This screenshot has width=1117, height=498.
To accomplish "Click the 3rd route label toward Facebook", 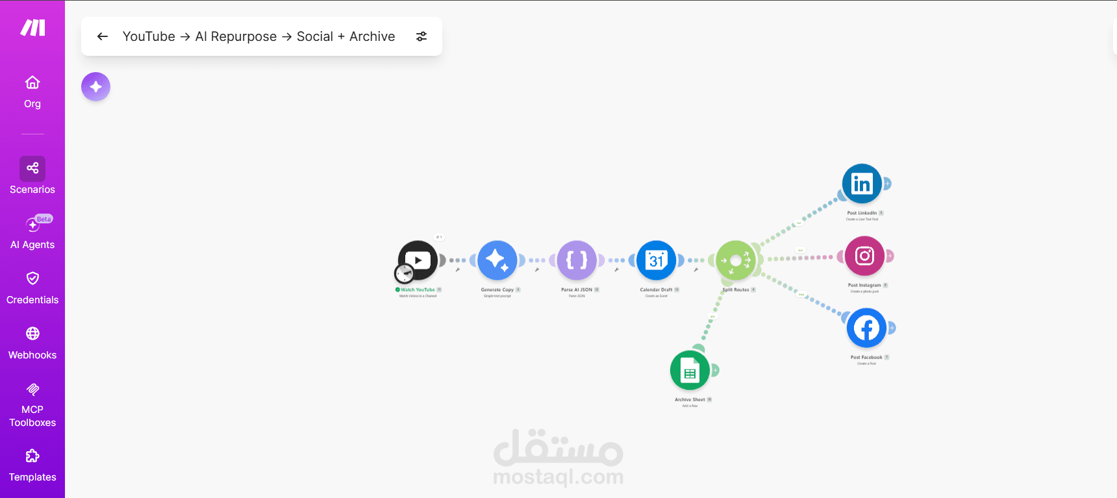I will point(801,294).
